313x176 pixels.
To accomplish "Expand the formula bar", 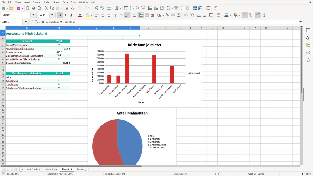I will pos(300,22).
